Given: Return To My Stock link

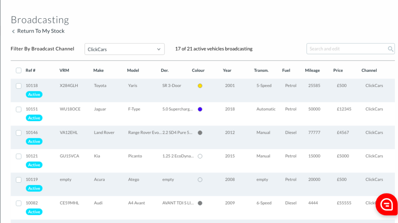Looking at the screenshot, I should (x=41, y=31).
